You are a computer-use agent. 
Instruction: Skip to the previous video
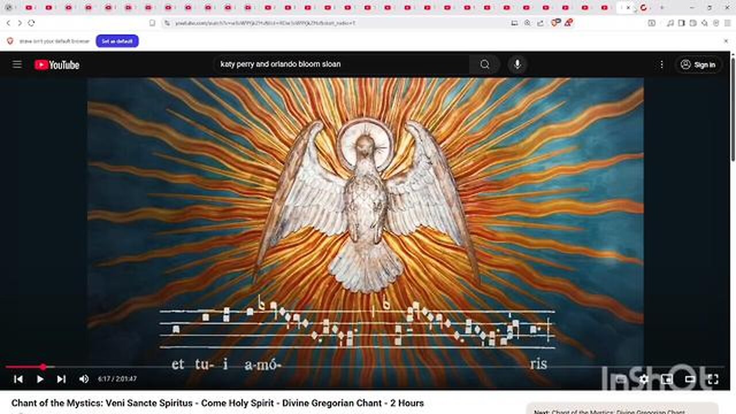pos(18,379)
